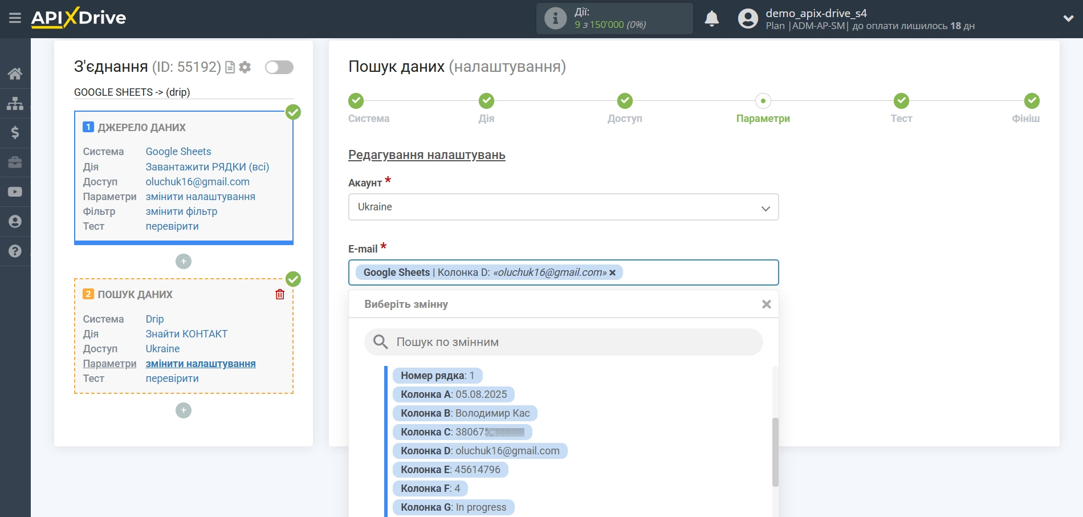Expand the account menu chevron
The width and height of the screenshot is (1083, 517).
[1068, 19]
